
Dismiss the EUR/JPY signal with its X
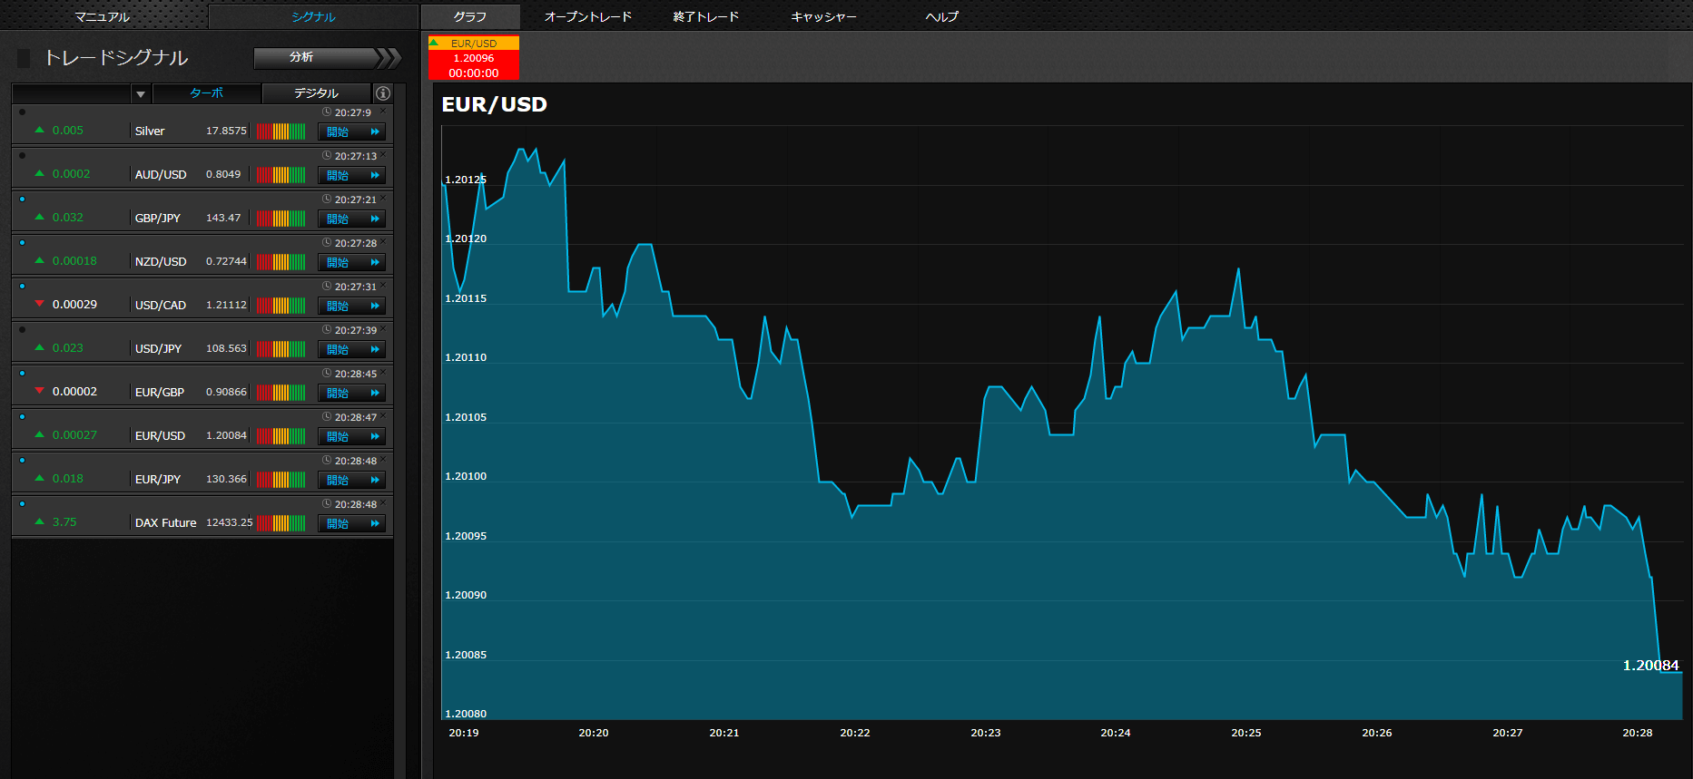pyautogui.click(x=383, y=460)
